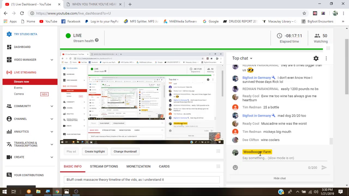This screenshot has width=349, height=196.
Task: Go back with browser back arrow
Action: 6,13
